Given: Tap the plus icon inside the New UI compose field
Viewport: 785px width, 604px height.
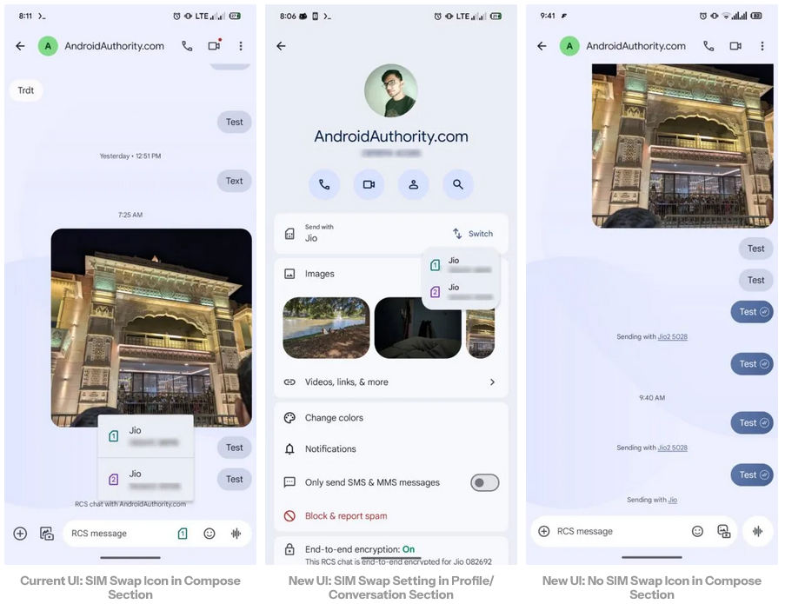Looking at the screenshot, I should [x=544, y=531].
